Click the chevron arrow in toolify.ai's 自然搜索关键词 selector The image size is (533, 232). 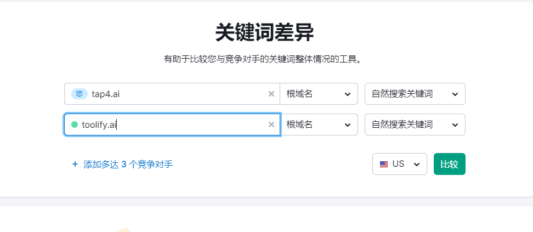pos(455,125)
